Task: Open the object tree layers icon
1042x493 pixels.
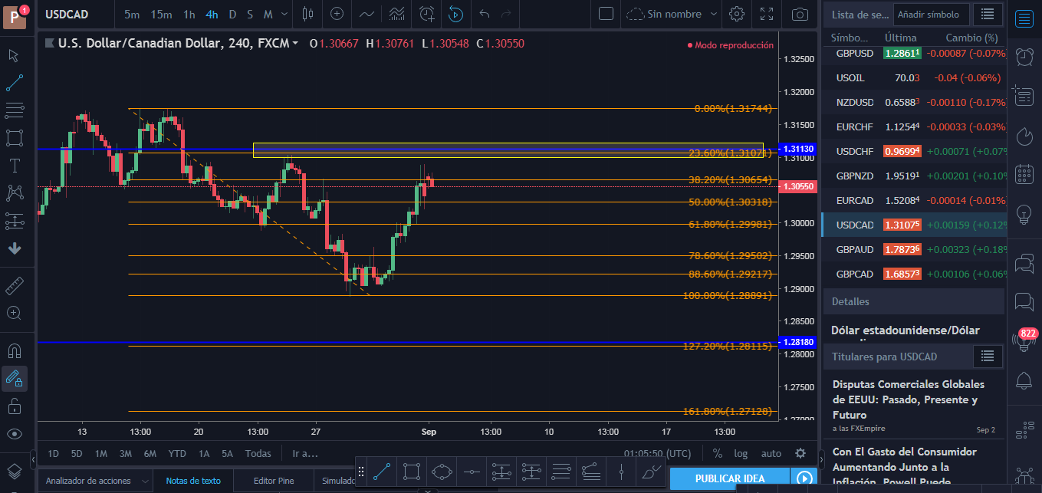Action: tap(14, 470)
